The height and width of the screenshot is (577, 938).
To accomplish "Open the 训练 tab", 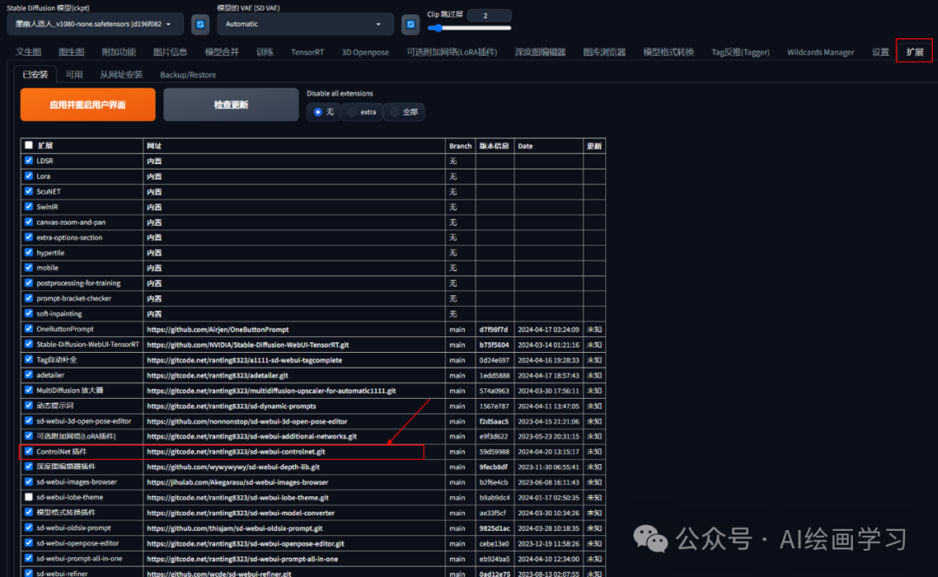I will [x=265, y=52].
